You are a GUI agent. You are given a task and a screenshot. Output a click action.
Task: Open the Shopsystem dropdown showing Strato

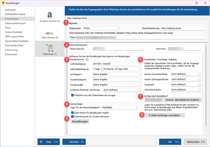(x=101, y=28)
